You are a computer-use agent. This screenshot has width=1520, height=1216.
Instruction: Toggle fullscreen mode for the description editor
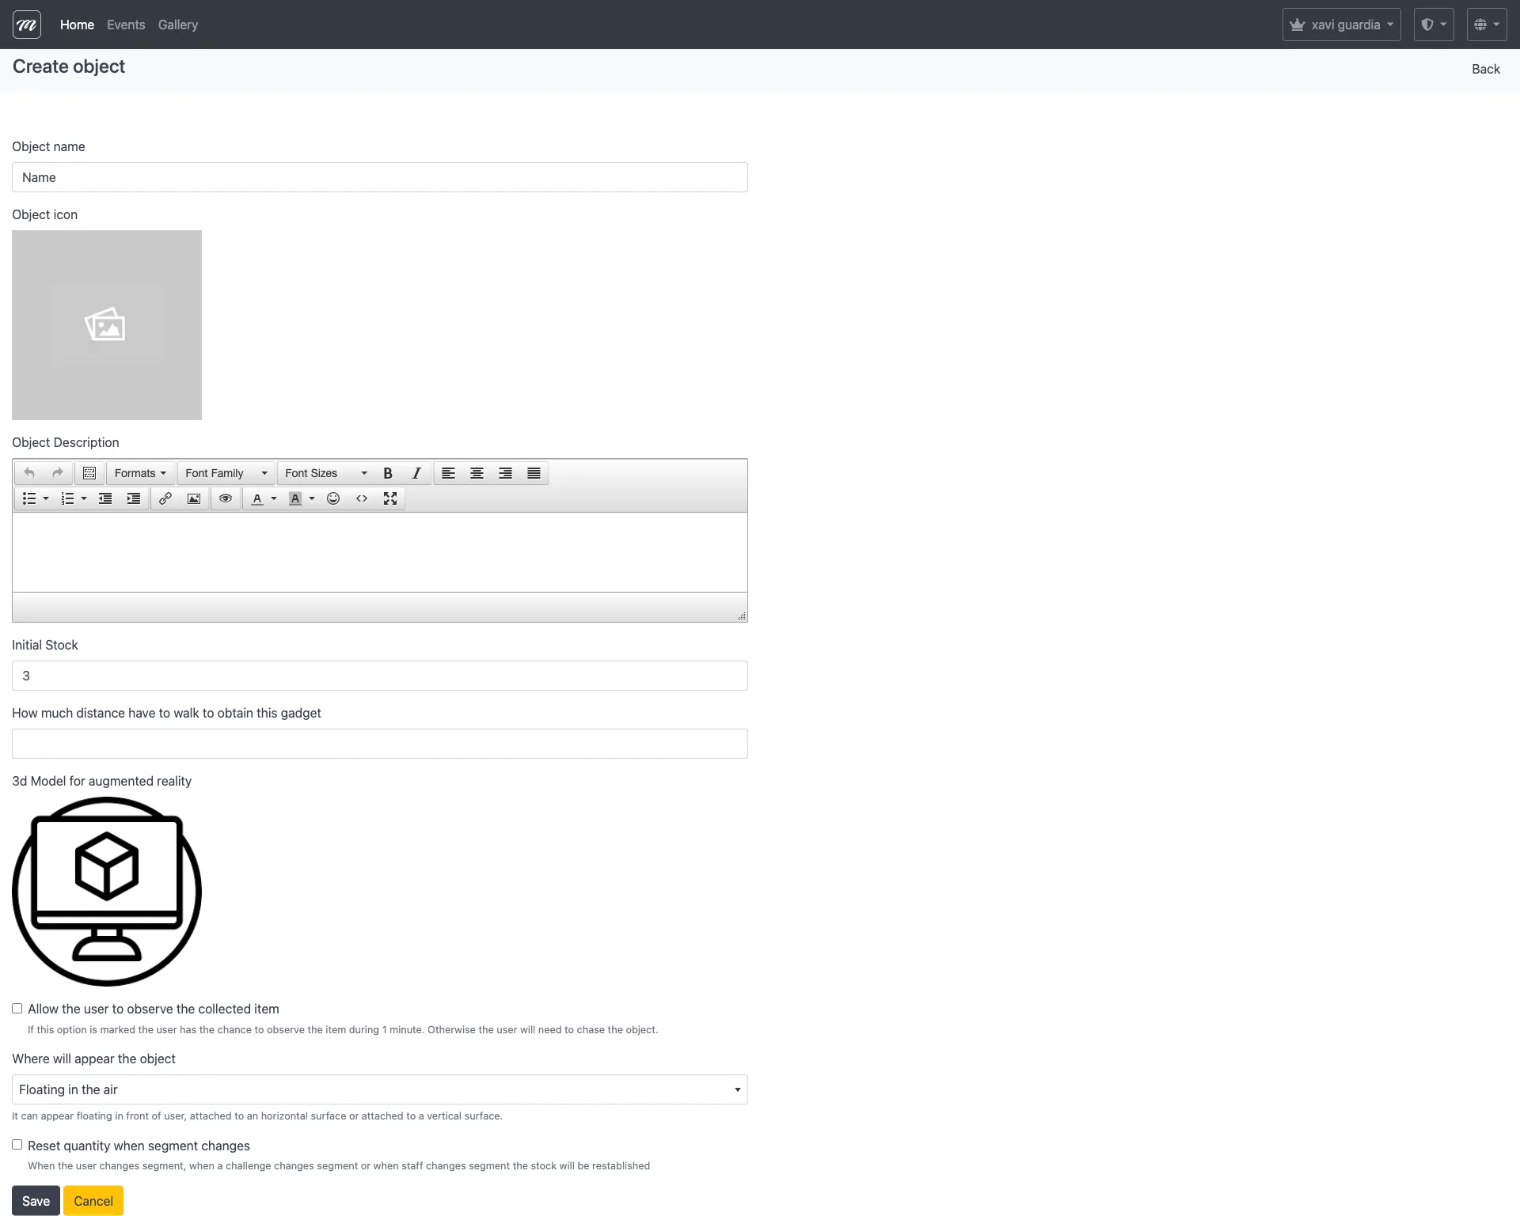point(390,498)
